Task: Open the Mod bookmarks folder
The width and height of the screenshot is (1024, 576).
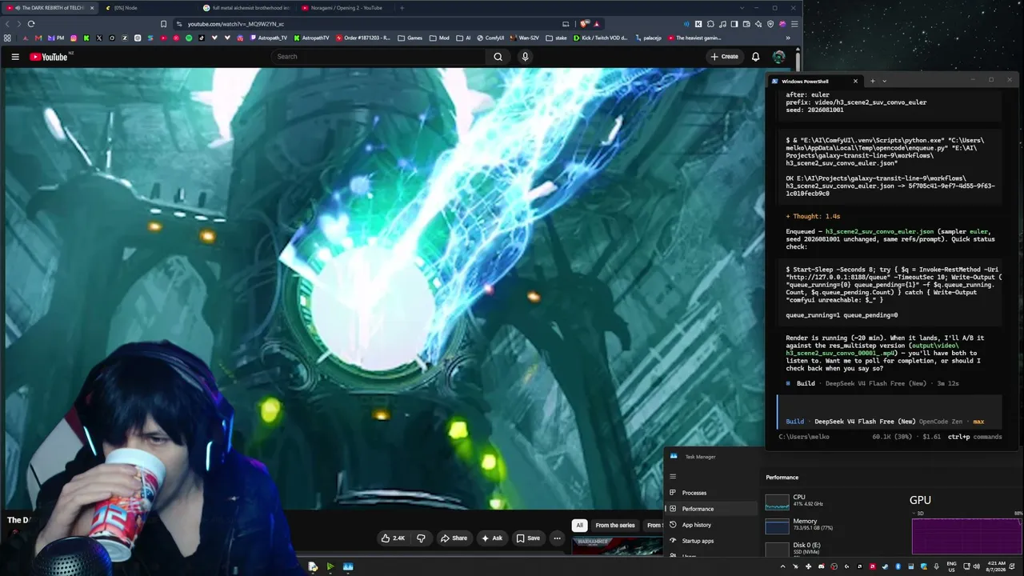Action: 440,38
